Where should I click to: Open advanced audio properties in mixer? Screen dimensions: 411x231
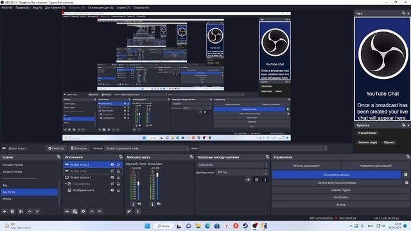point(129,211)
